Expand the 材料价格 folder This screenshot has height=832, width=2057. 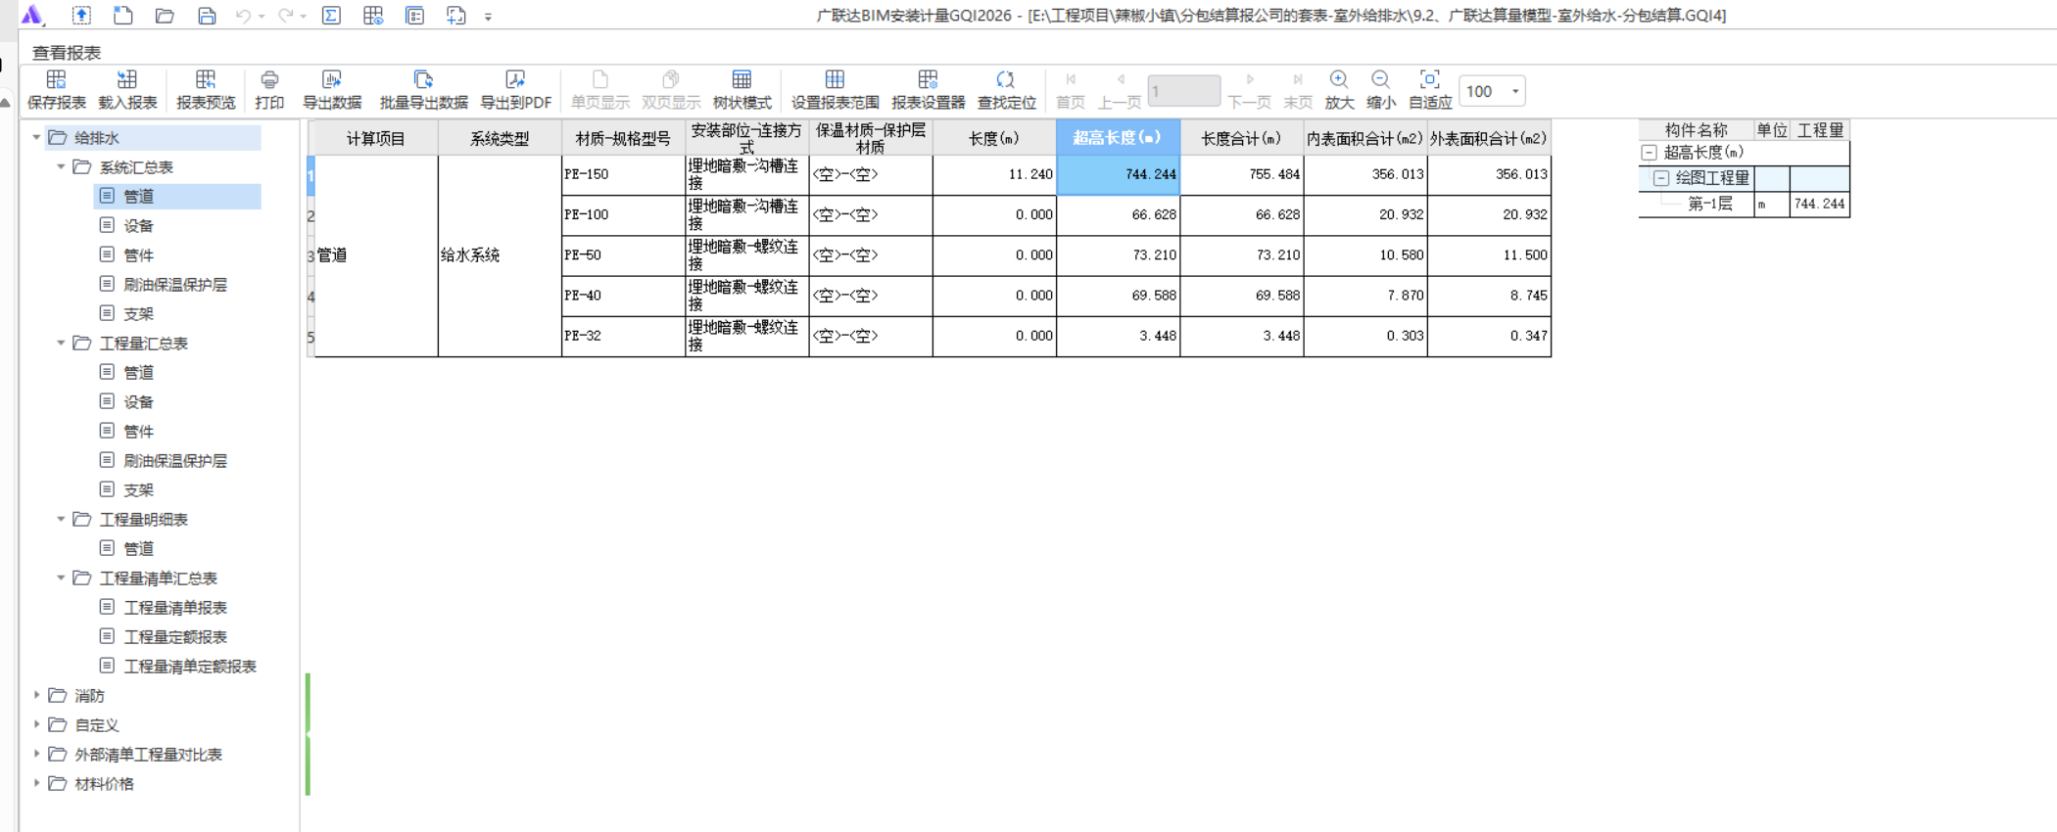[x=36, y=783]
